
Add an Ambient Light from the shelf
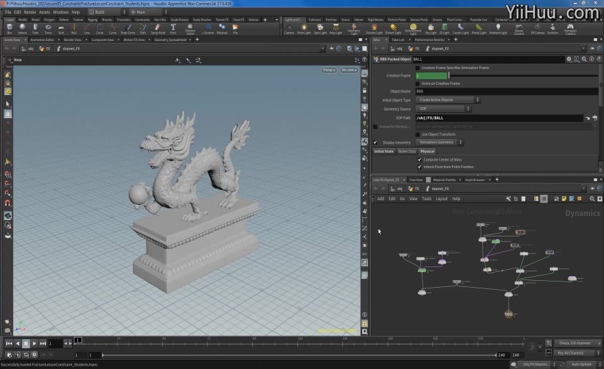pos(498,29)
